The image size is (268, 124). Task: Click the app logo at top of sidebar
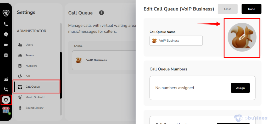point(6,13)
